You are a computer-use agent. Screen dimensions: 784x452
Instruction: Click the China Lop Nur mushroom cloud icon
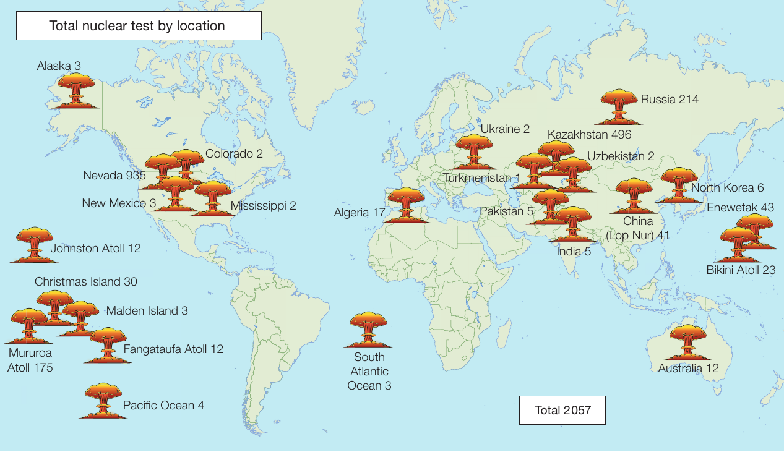tap(634, 197)
